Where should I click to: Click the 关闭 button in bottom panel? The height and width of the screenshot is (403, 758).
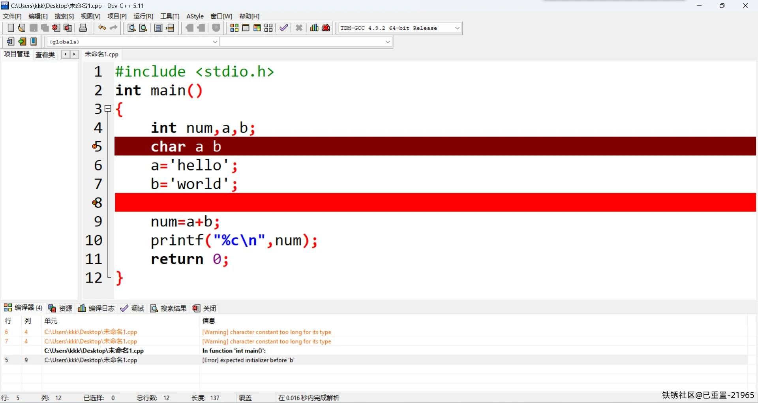pos(205,308)
